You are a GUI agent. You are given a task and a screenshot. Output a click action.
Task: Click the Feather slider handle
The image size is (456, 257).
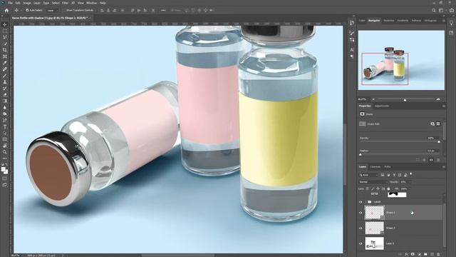(361, 155)
